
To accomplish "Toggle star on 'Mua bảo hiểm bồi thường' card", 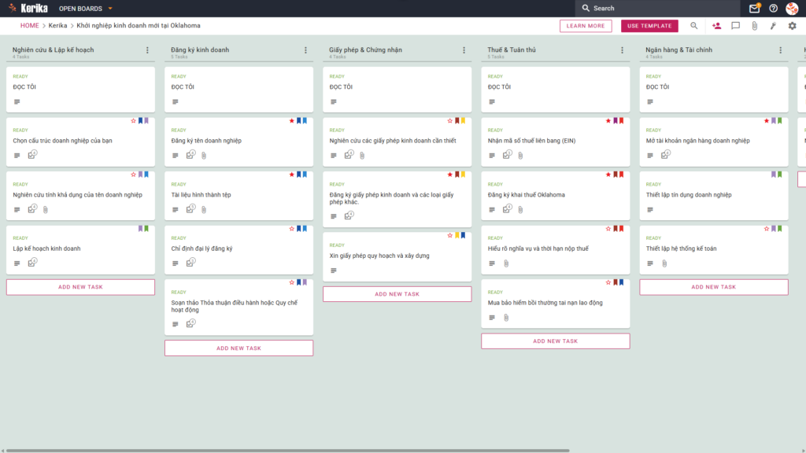I will click(x=608, y=282).
